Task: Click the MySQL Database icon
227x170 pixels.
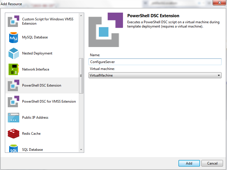Action: (14, 37)
